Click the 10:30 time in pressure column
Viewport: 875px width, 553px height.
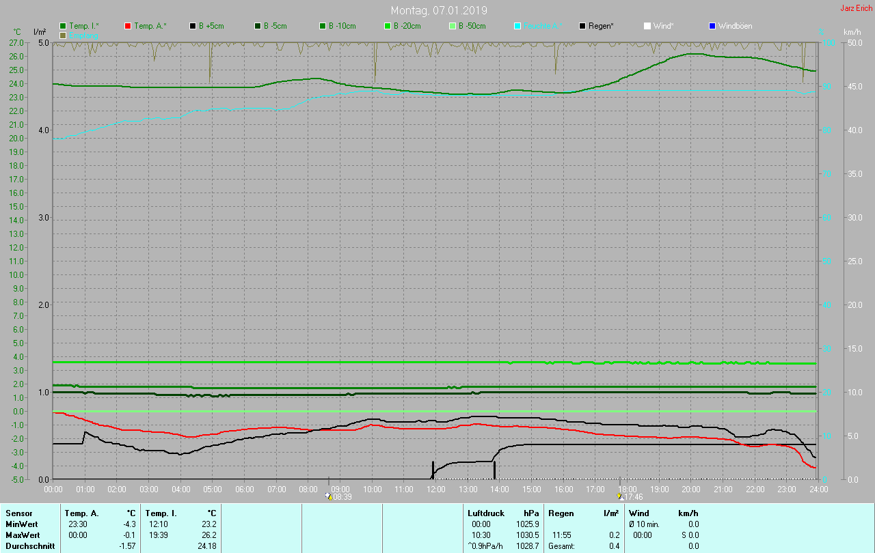tap(481, 535)
